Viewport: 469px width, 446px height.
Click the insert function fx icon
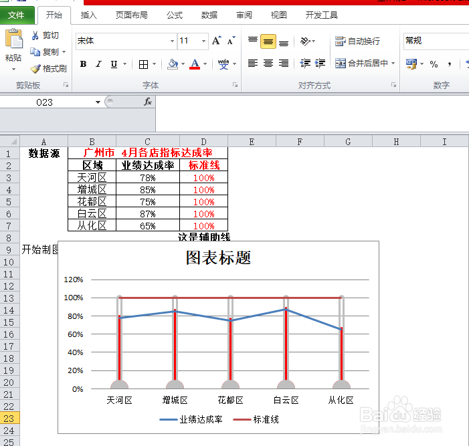pyautogui.click(x=148, y=102)
